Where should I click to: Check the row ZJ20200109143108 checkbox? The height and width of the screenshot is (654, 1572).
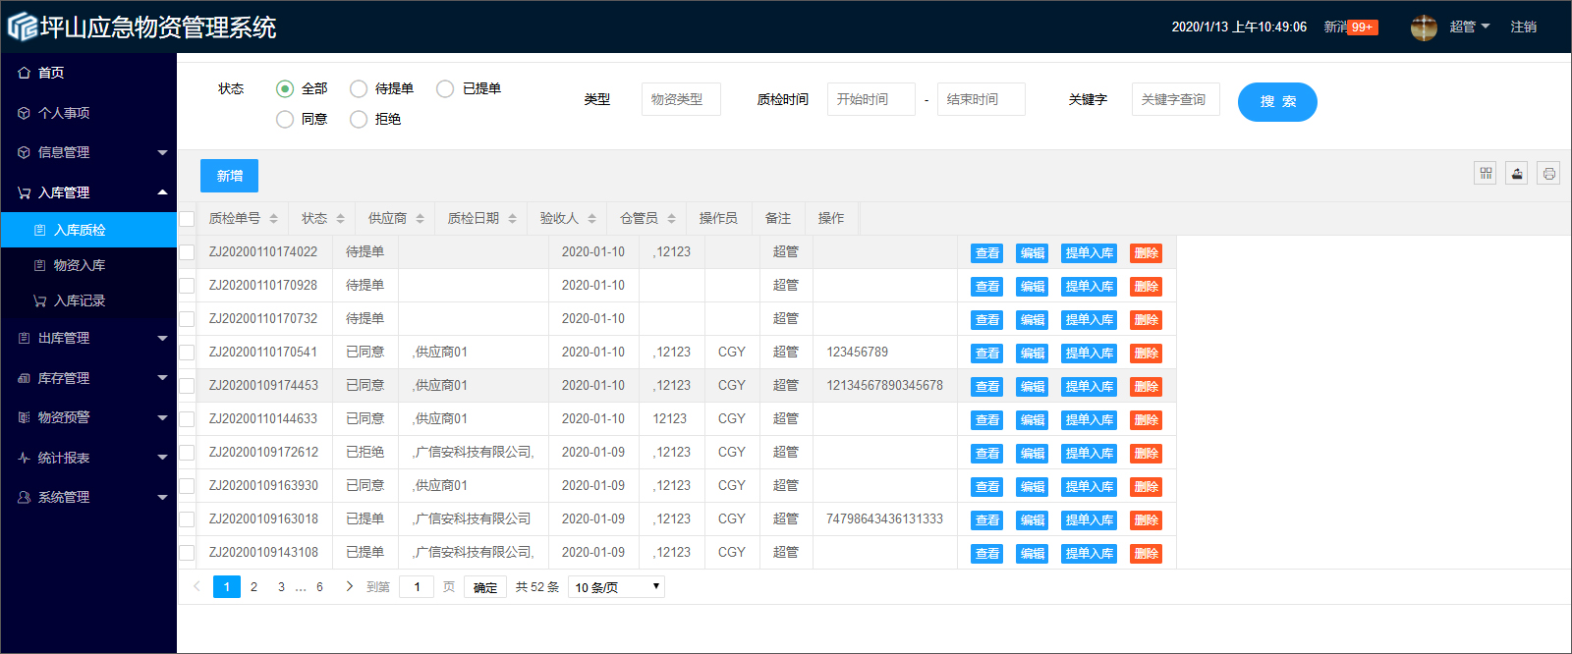coord(187,553)
